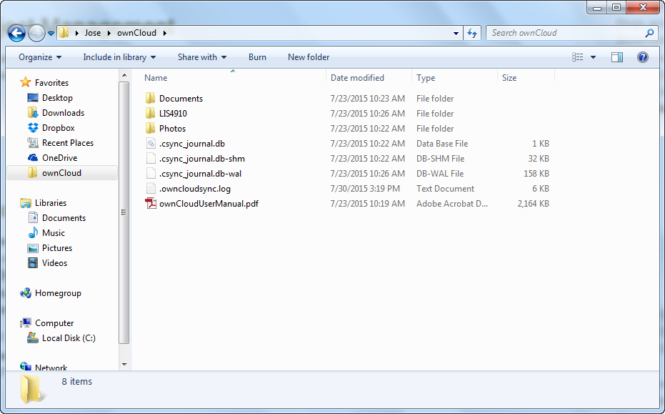The image size is (665, 414).
Task: Sort files by the Type column
Action: (x=426, y=78)
